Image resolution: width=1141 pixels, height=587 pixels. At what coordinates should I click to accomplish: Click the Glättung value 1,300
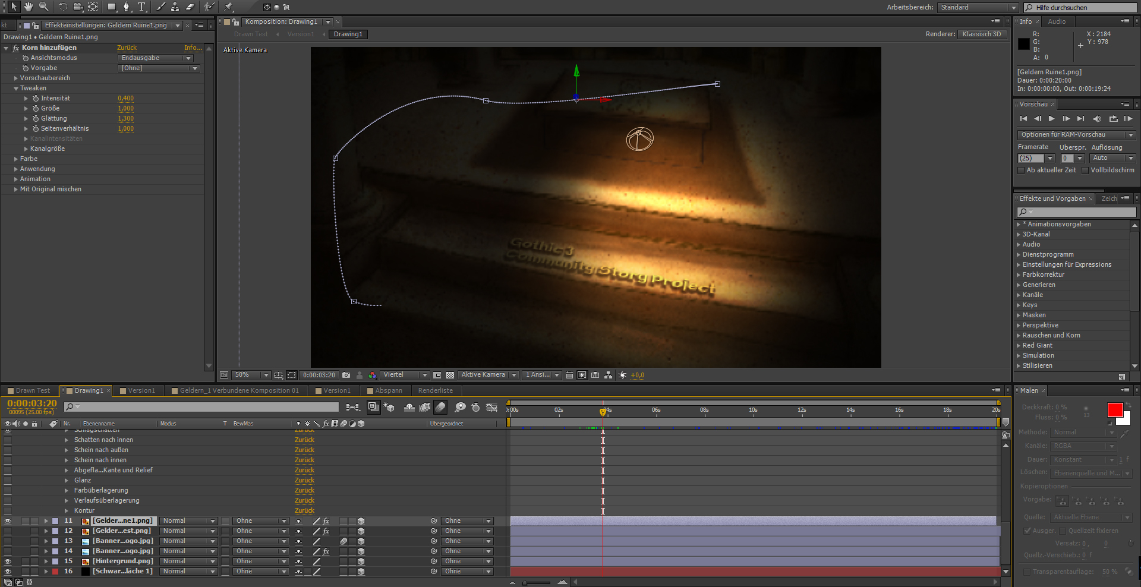(x=125, y=119)
